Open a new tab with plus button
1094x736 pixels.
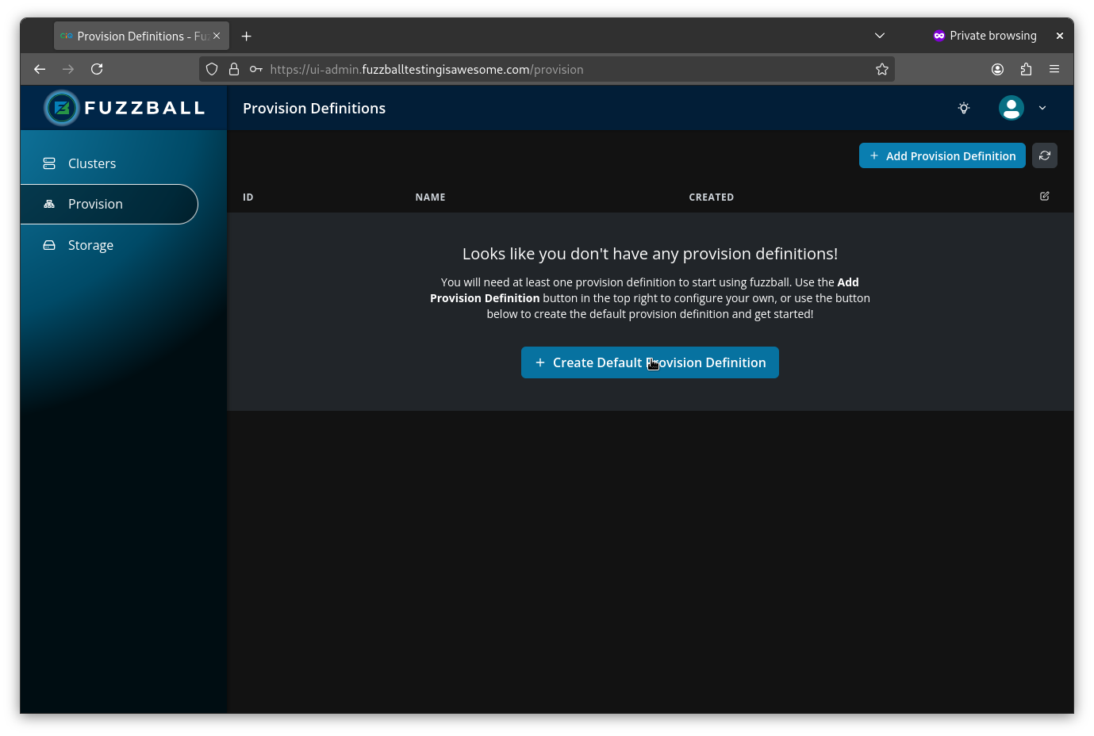pyautogui.click(x=247, y=36)
